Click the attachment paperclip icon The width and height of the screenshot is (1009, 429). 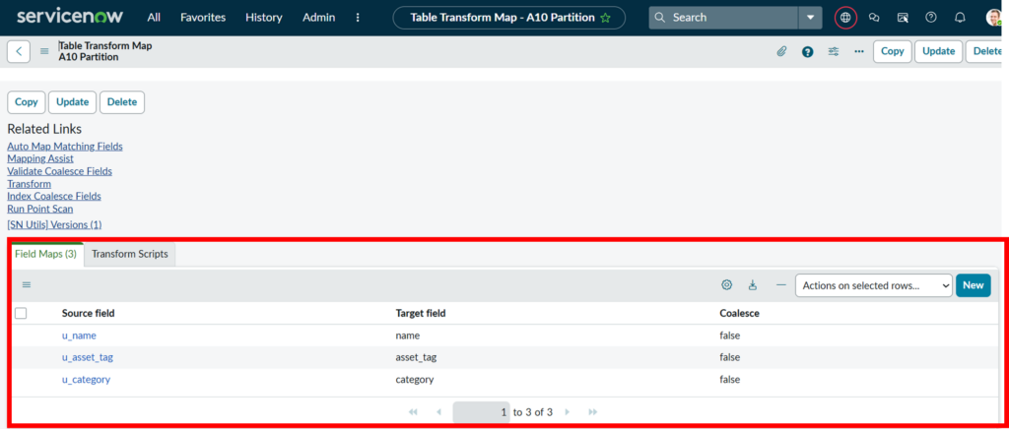coord(781,52)
